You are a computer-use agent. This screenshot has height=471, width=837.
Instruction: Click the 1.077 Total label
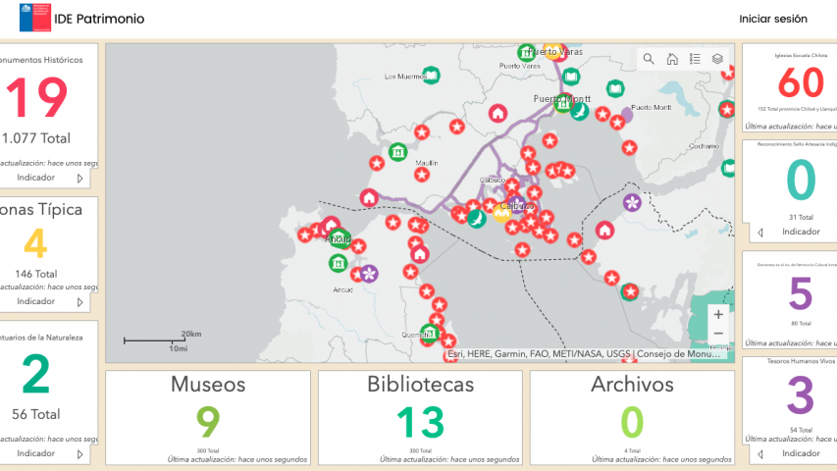pyautogui.click(x=35, y=138)
